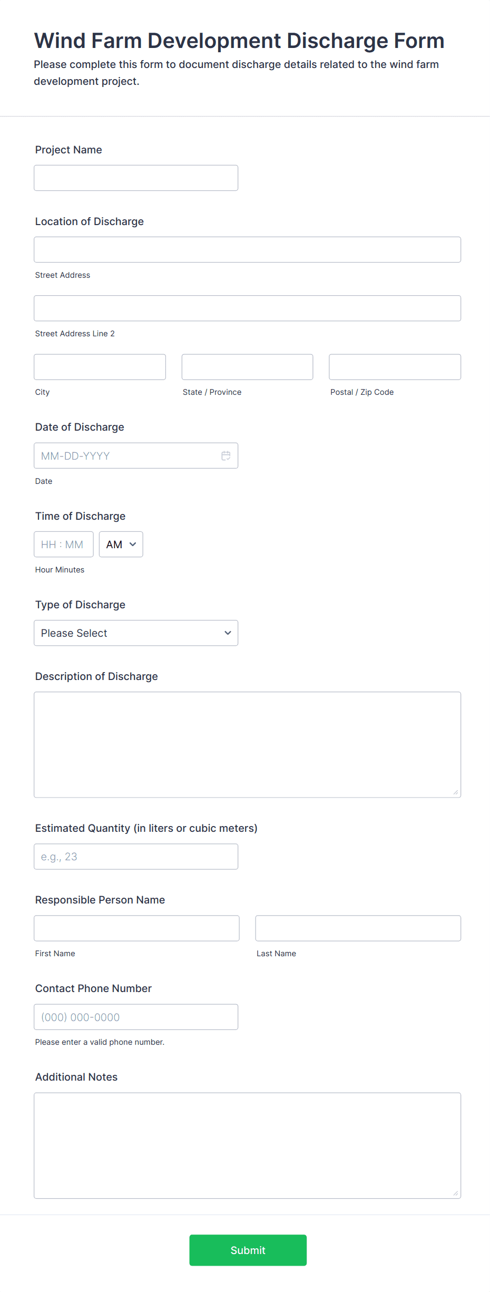490x1292 pixels.
Task: Focus the Additional Notes textarea
Action: [247, 1145]
